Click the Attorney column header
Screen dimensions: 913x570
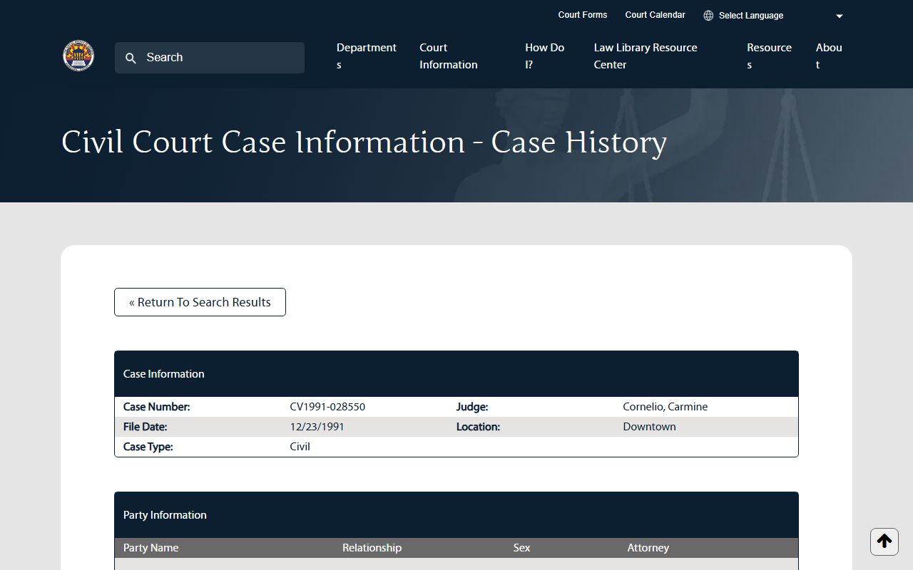pyautogui.click(x=648, y=548)
